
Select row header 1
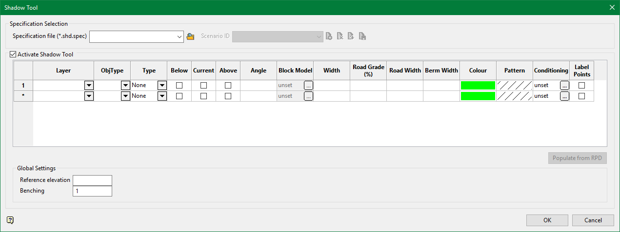[23, 85]
